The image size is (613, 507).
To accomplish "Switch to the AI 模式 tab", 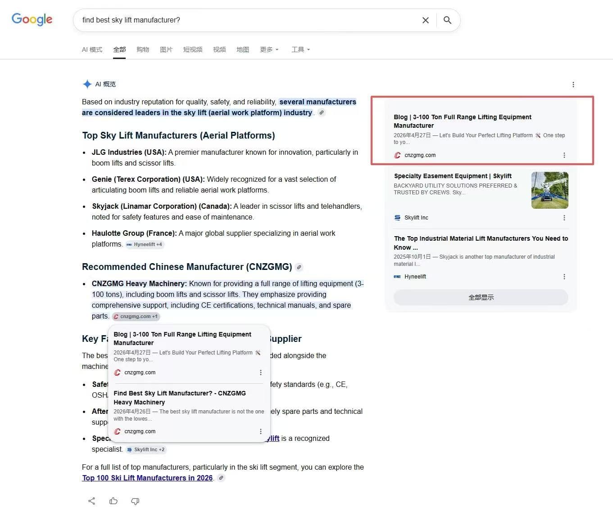I will click(92, 49).
